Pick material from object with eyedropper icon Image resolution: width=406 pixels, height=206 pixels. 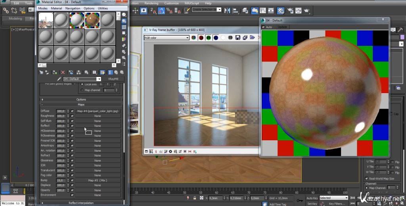coord(59,79)
